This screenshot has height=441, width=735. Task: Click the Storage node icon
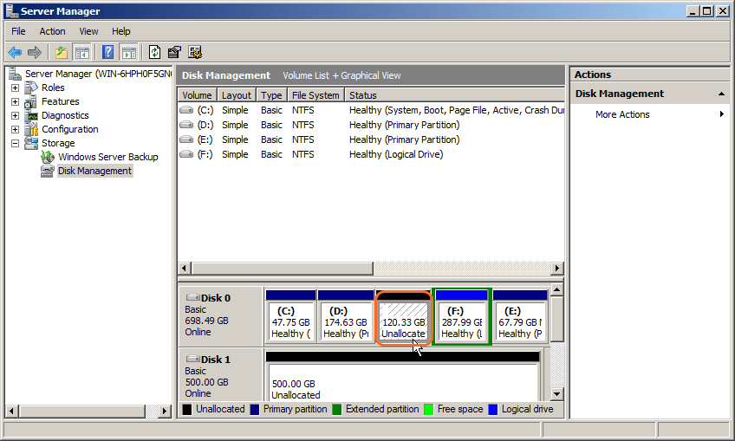(31, 143)
